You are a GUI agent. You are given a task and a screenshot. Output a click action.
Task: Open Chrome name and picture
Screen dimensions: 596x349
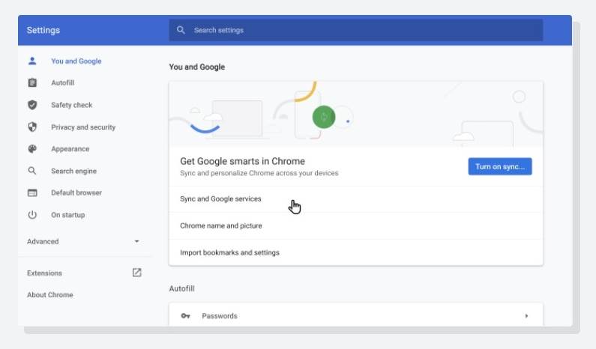(221, 225)
